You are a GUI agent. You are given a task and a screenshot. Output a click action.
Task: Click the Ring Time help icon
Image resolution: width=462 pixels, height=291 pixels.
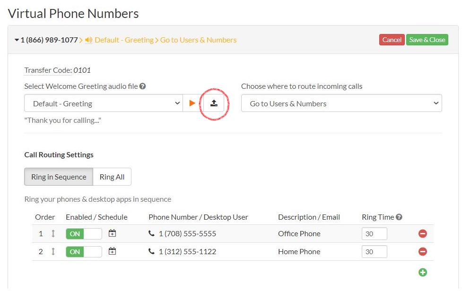pos(399,217)
